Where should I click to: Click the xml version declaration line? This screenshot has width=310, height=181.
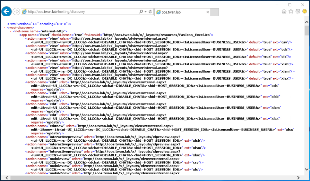[39, 24]
